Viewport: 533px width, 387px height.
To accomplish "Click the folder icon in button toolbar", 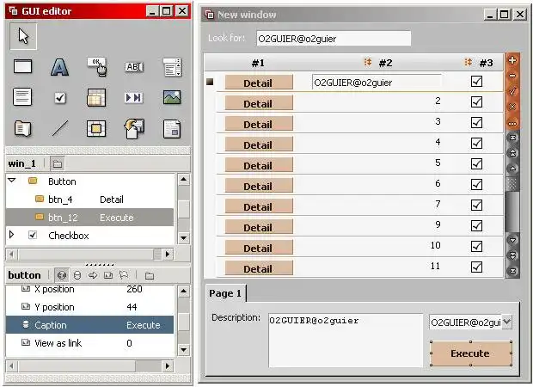I will pyautogui.click(x=150, y=276).
